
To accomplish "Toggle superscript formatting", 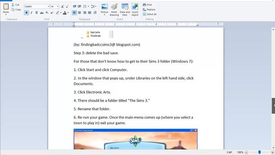I will pos(52,12).
